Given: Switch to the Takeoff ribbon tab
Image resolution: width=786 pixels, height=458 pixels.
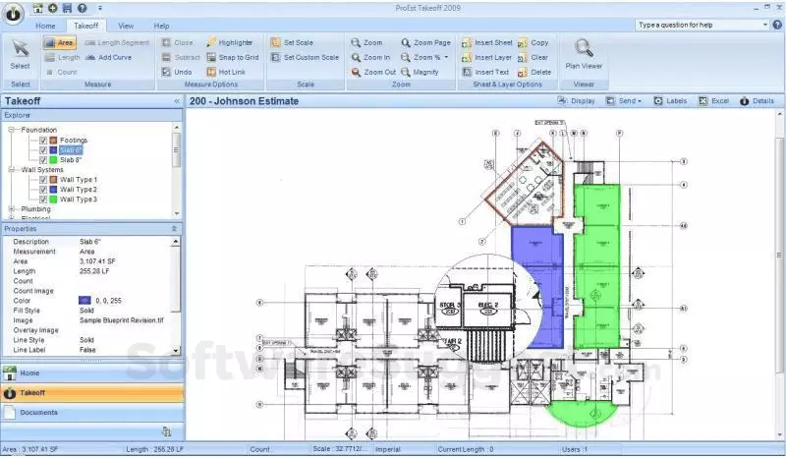Looking at the screenshot, I should (x=85, y=26).
